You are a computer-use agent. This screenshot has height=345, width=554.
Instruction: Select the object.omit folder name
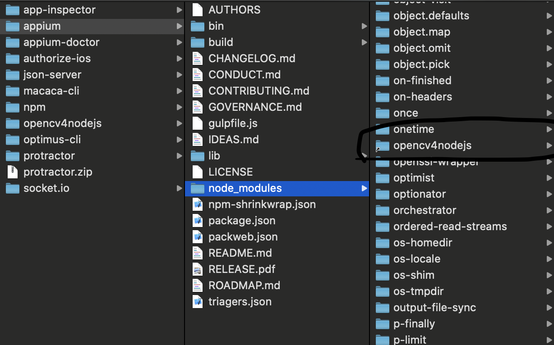coord(422,48)
